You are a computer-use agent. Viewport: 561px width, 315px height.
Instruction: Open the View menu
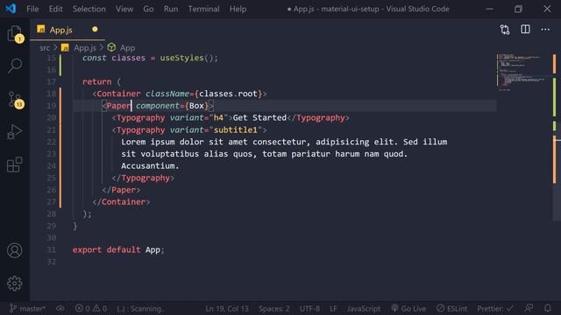[124, 9]
